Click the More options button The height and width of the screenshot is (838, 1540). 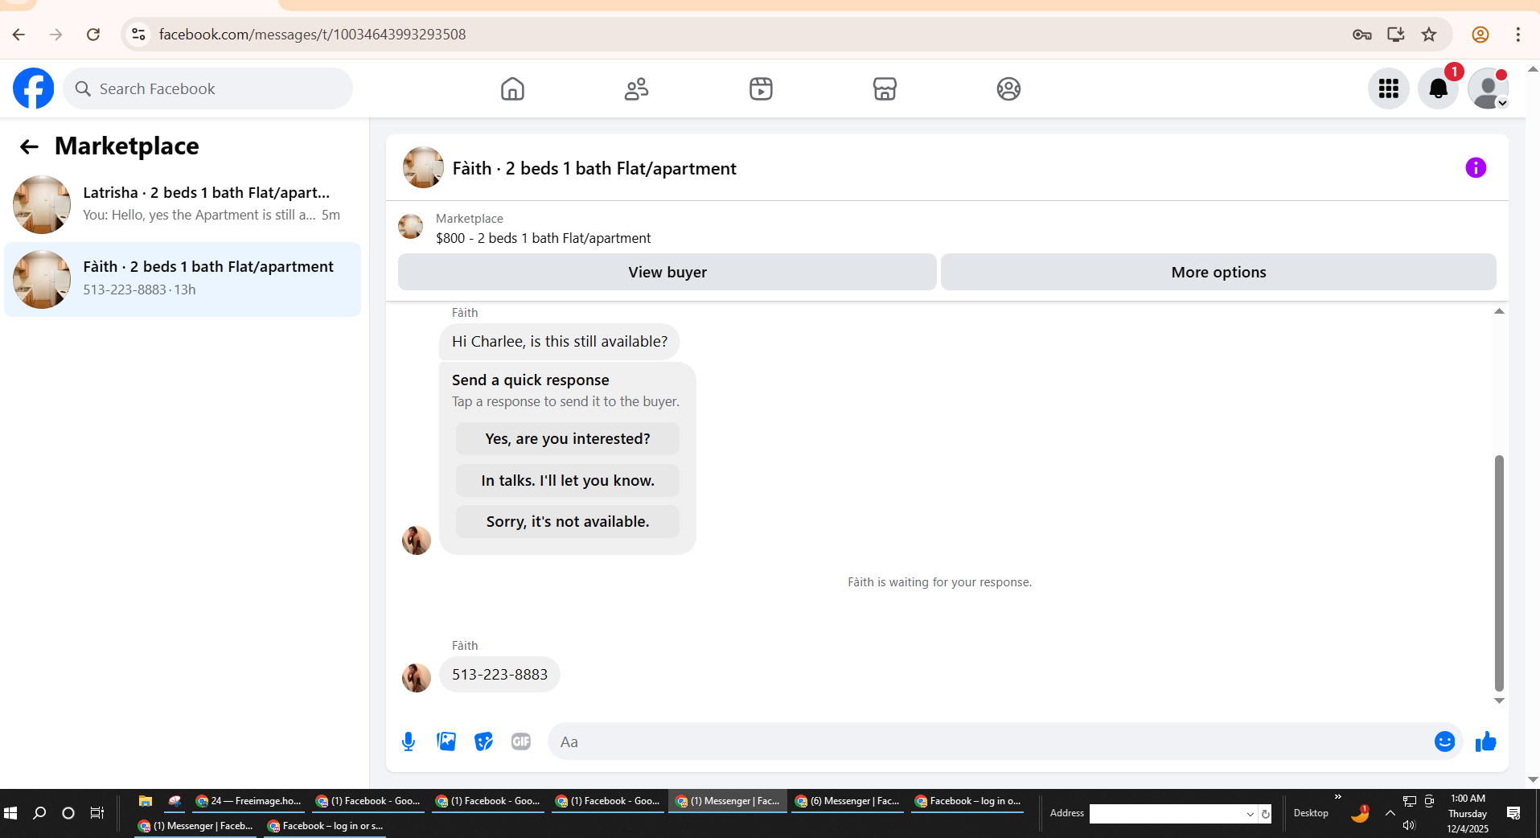1218,272
